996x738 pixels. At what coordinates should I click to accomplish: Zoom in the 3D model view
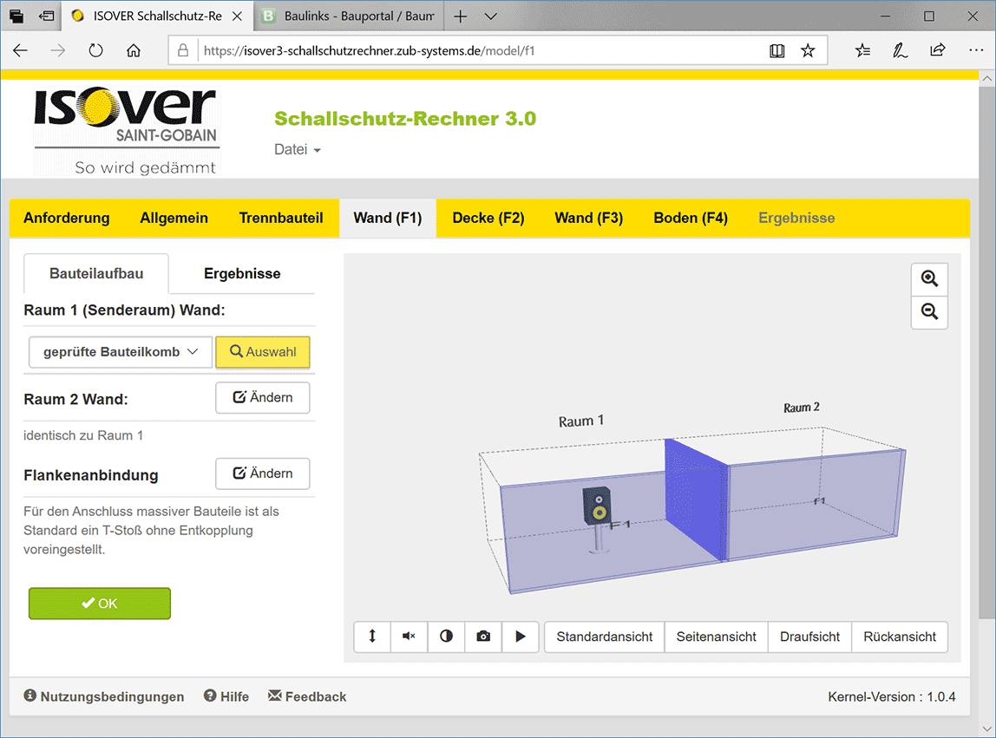click(x=929, y=279)
